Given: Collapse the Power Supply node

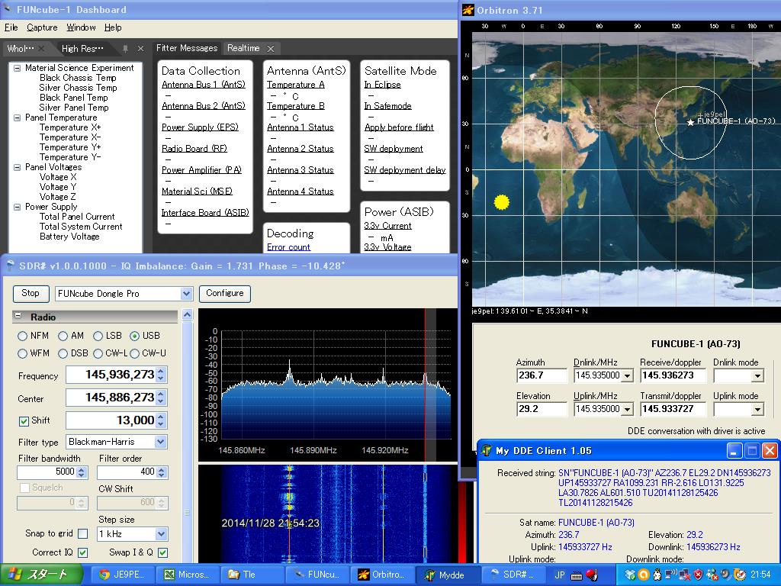Looking at the screenshot, I should click(x=17, y=207).
